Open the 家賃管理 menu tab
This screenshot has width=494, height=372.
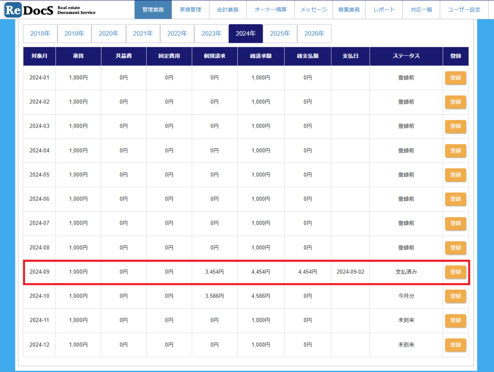pyautogui.click(x=190, y=10)
